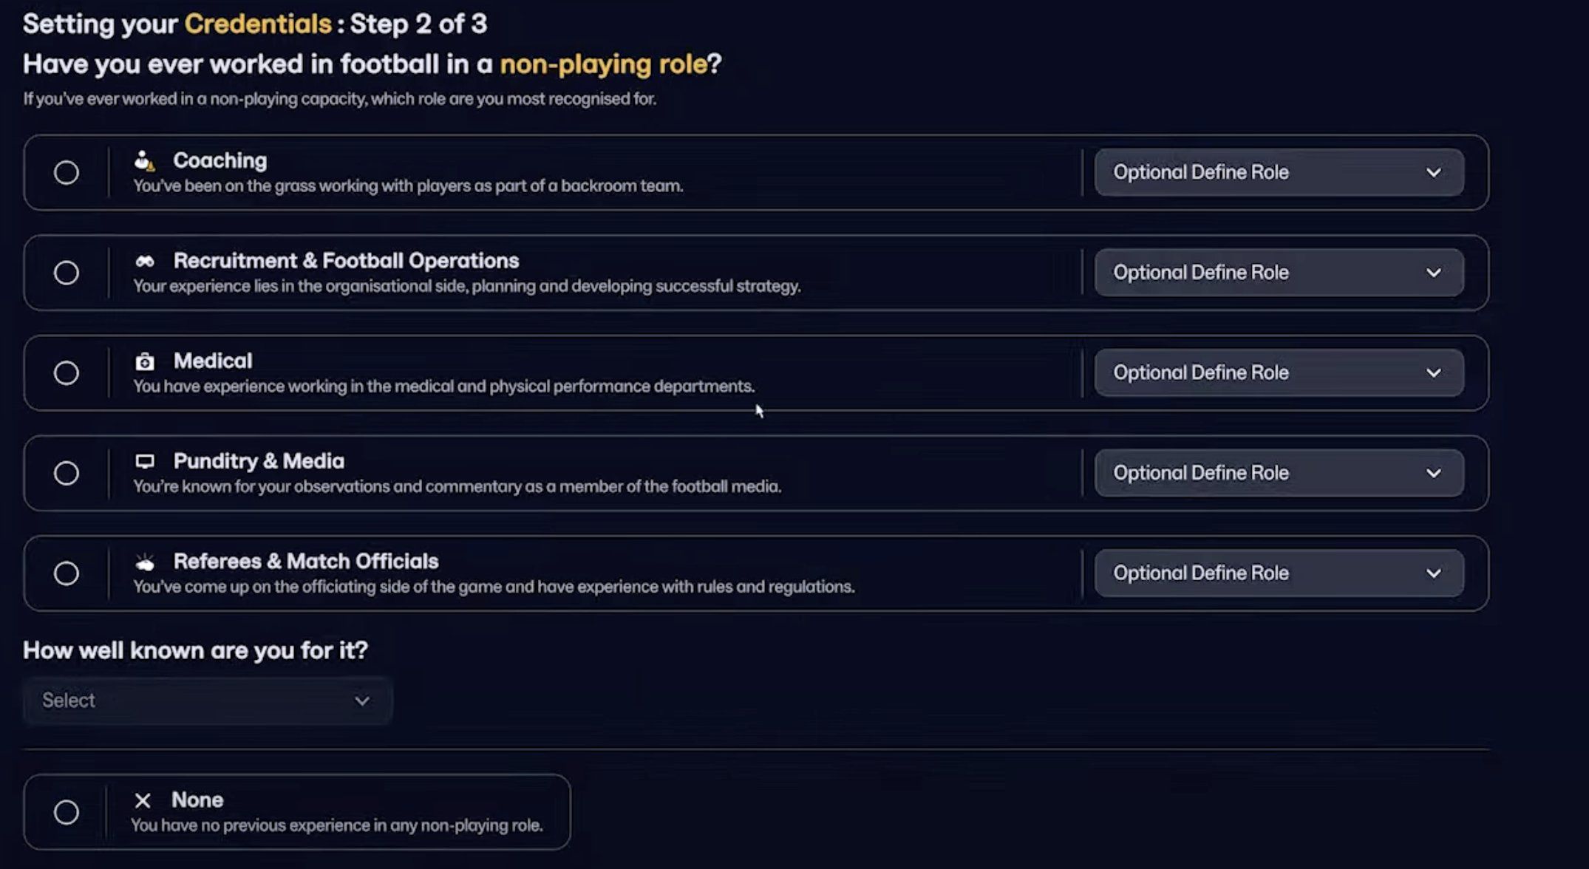
Task: Click the X icon beside None
Action: 143,800
